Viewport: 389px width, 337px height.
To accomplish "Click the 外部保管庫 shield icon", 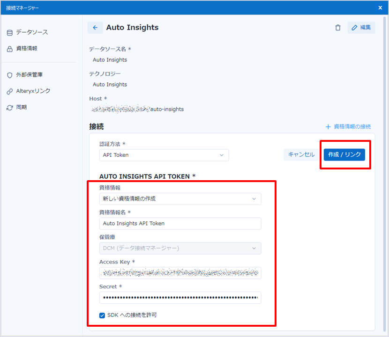I will pyautogui.click(x=9, y=75).
